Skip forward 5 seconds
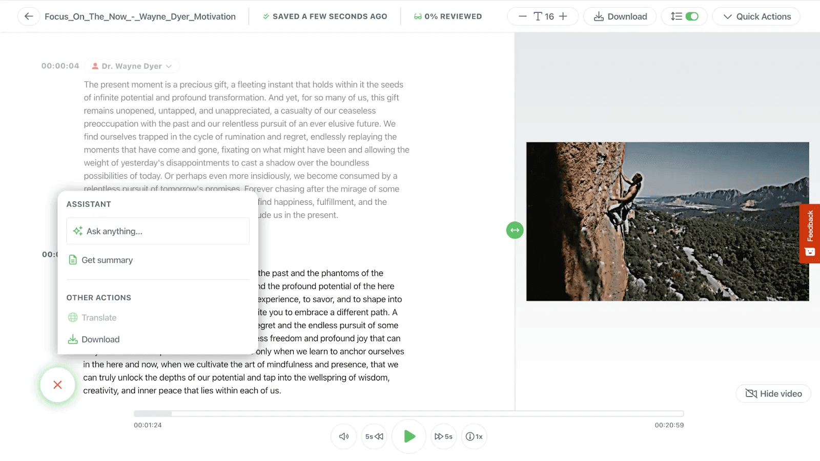 (x=444, y=436)
